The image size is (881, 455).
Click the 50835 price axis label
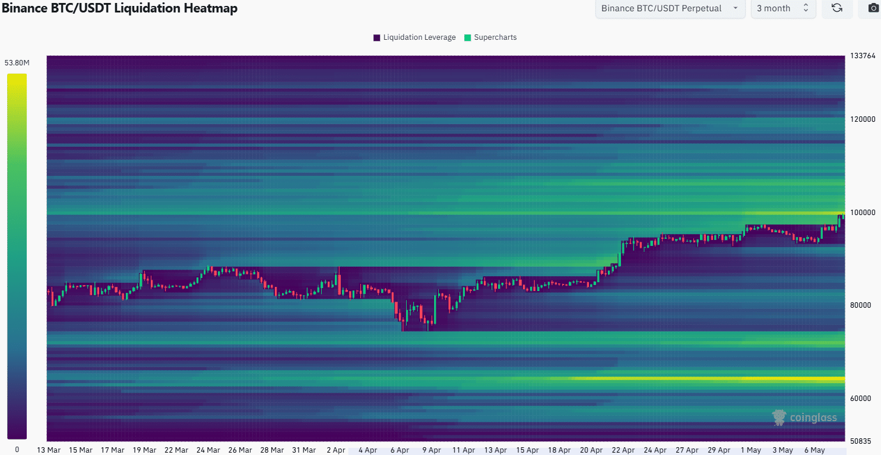(x=860, y=441)
